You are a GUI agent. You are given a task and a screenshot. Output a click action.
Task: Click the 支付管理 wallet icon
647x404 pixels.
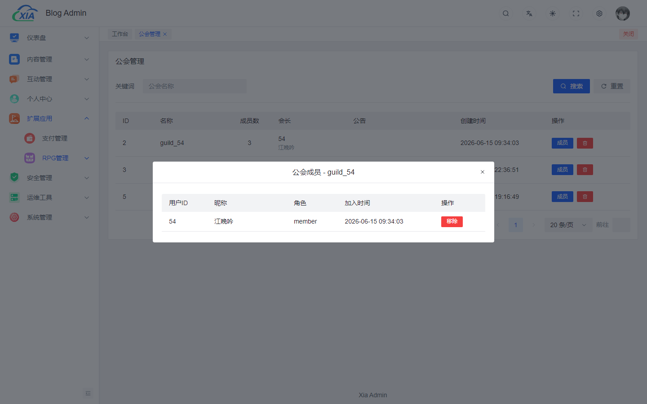(30, 138)
